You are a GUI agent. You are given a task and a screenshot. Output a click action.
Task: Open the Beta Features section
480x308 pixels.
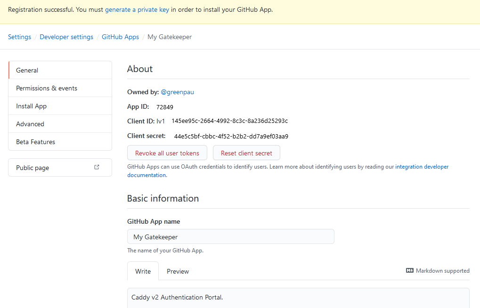click(35, 141)
